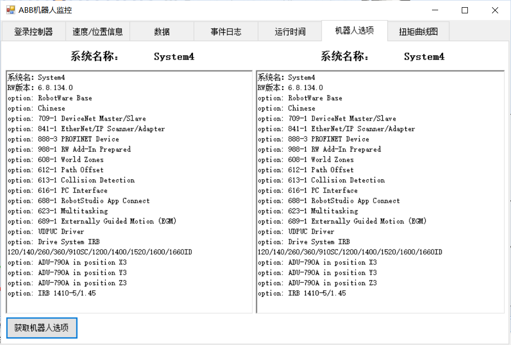Image resolution: width=511 pixels, height=345 pixels.
Task: Select the Chinese option in right panel
Action: tap(285, 108)
